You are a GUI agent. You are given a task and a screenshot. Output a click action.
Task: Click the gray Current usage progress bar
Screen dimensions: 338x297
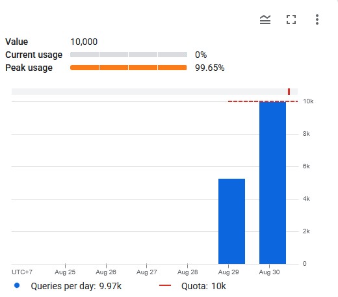(x=129, y=55)
